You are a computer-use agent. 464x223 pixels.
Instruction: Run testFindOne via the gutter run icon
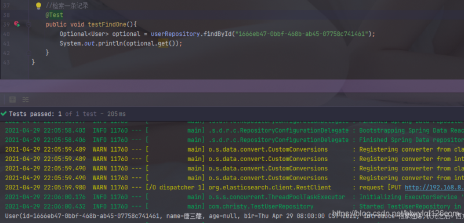tap(17, 24)
